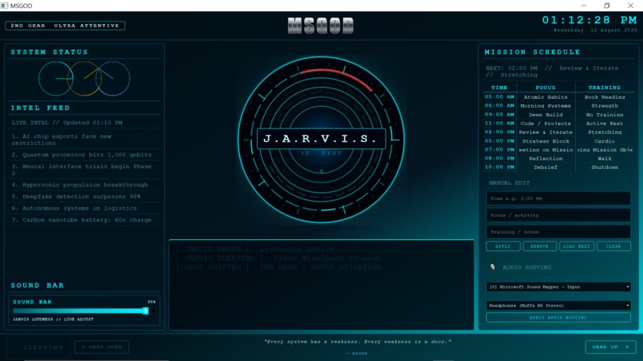Click the 2nd Gear Ultra Attentive badge
Viewport: 643px width, 361px height.
(65, 26)
